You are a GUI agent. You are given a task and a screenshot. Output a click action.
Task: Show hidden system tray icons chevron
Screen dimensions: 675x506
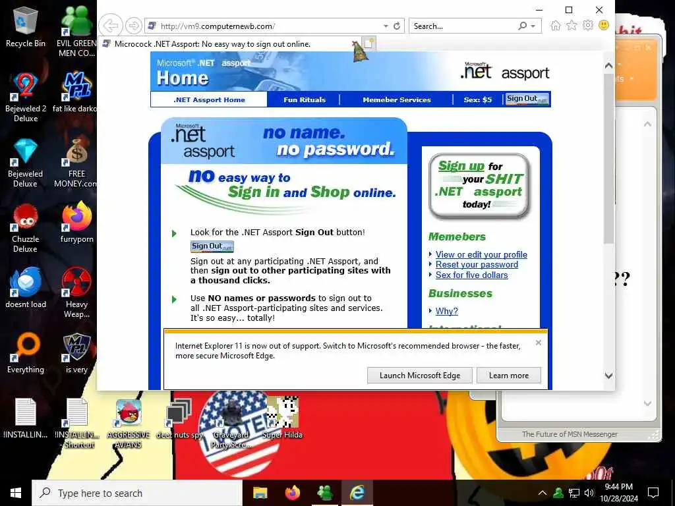tap(543, 493)
